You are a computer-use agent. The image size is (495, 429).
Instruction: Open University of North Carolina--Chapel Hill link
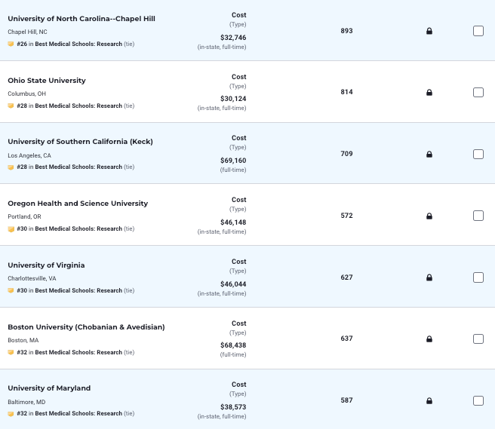[x=81, y=19]
